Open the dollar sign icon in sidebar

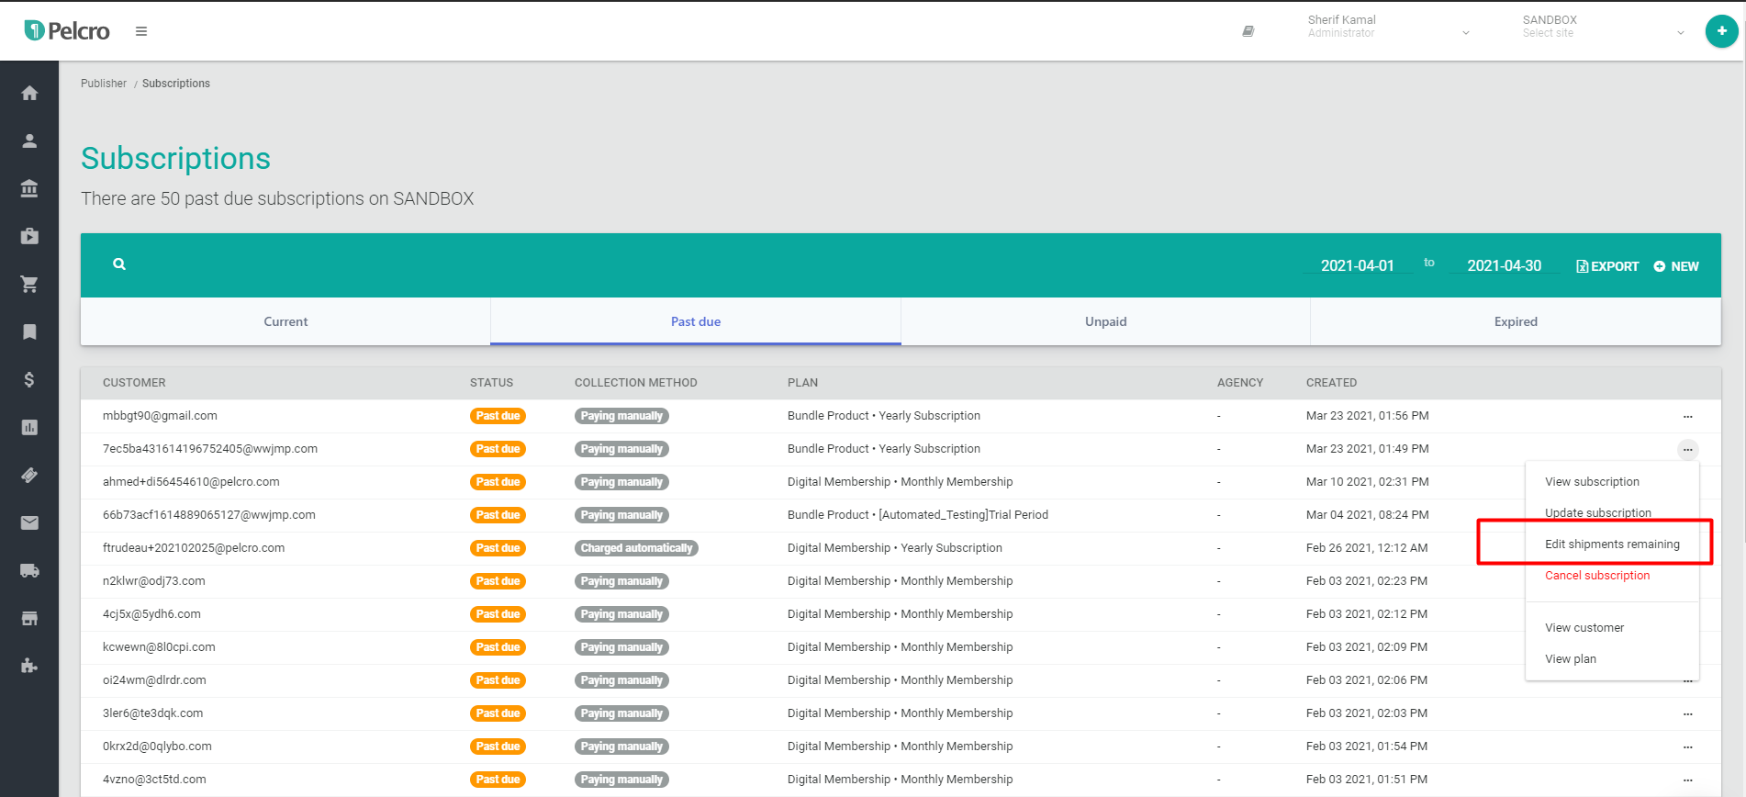click(x=29, y=379)
